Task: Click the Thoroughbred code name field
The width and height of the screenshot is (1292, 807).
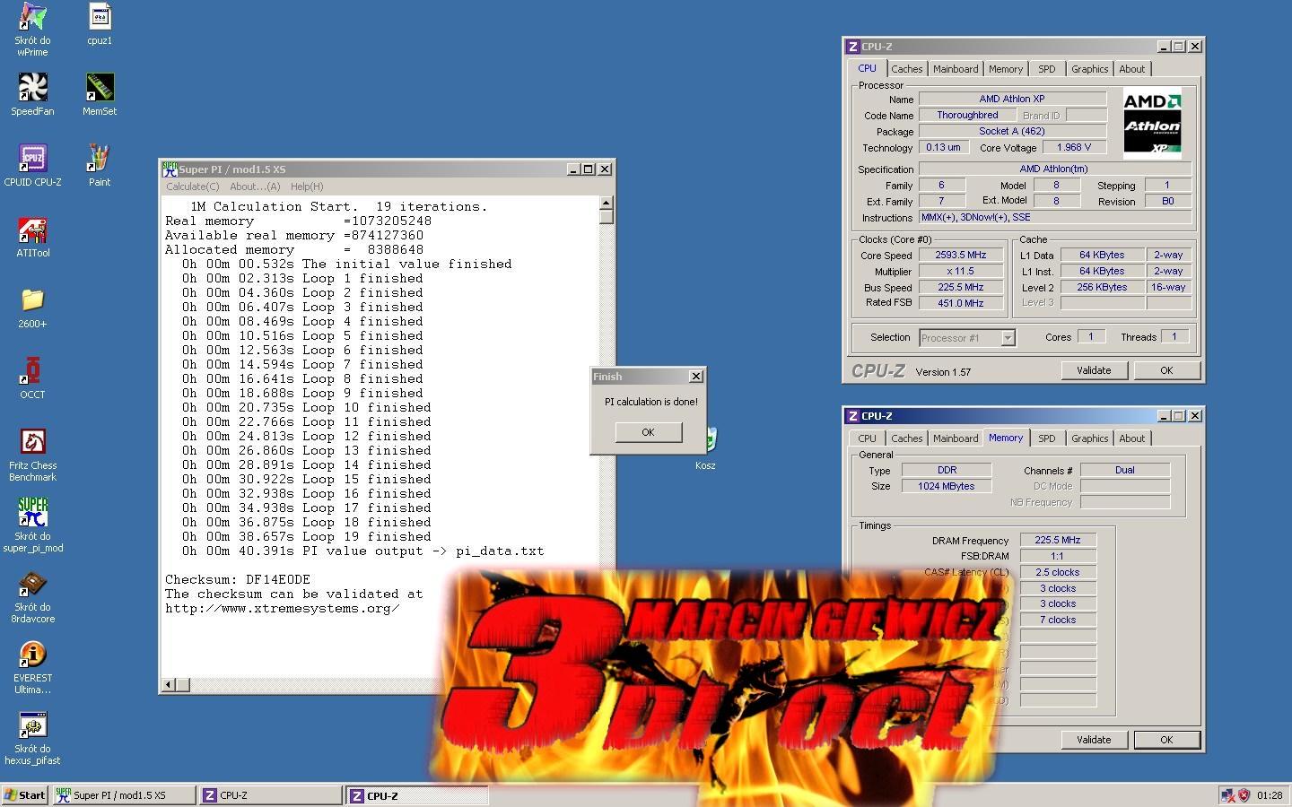Action: [x=967, y=116]
